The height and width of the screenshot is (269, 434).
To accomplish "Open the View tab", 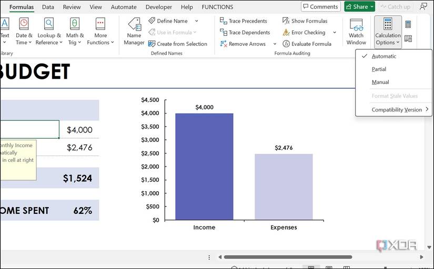I will pos(96,7).
